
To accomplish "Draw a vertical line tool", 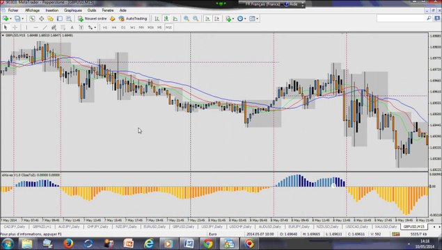I will pos(26,27).
